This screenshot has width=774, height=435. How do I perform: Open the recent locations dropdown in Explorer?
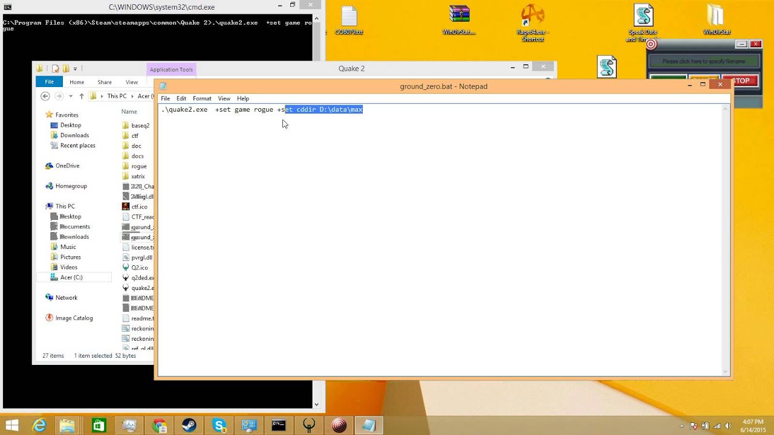coord(70,96)
